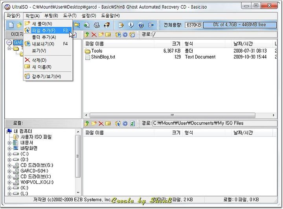Click the image pane red Delete icon
The image size is (283, 209).
click(94, 35)
